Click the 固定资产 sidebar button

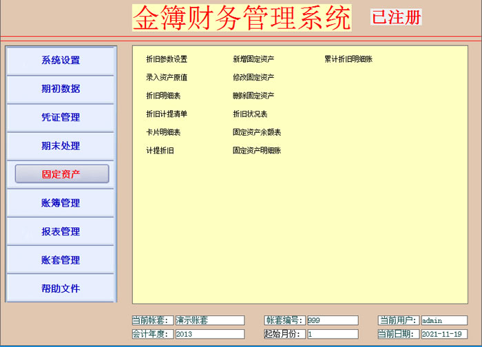point(62,174)
